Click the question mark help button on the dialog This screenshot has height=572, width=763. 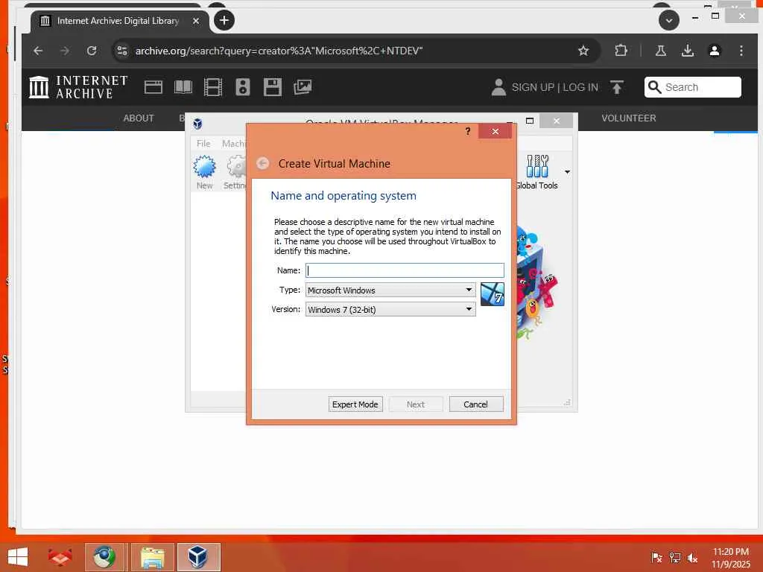468,131
